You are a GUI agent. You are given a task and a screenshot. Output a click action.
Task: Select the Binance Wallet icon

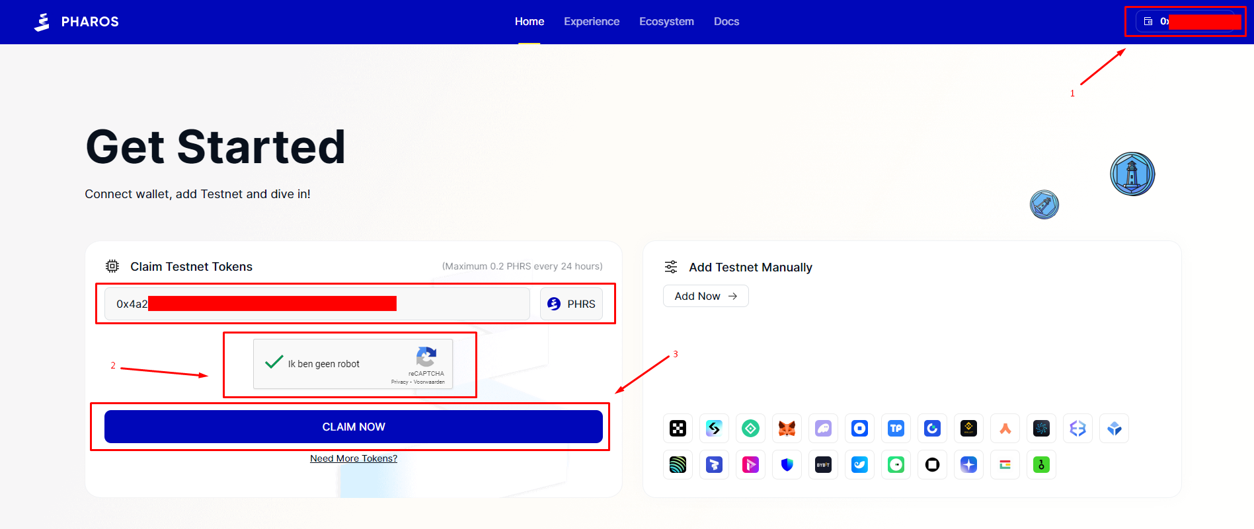[968, 429]
